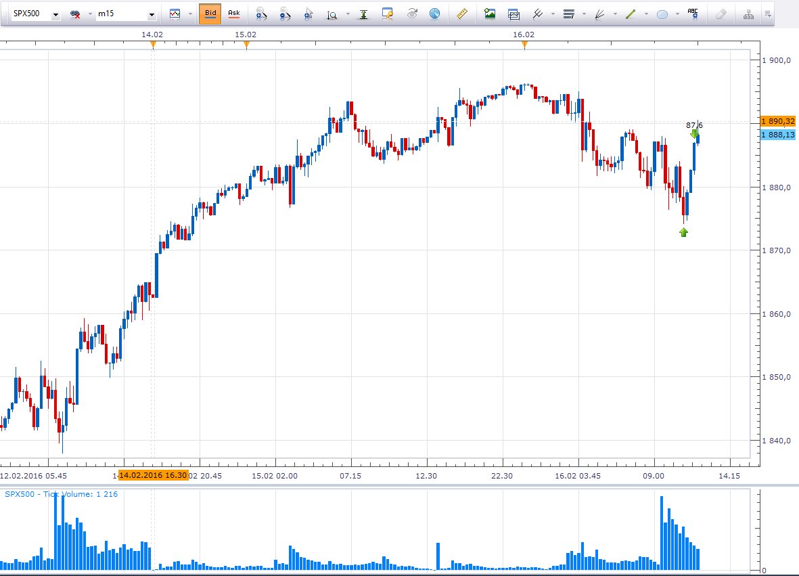Select the ABC text label tool
This screenshot has height=576, width=799.
coord(693,14)
